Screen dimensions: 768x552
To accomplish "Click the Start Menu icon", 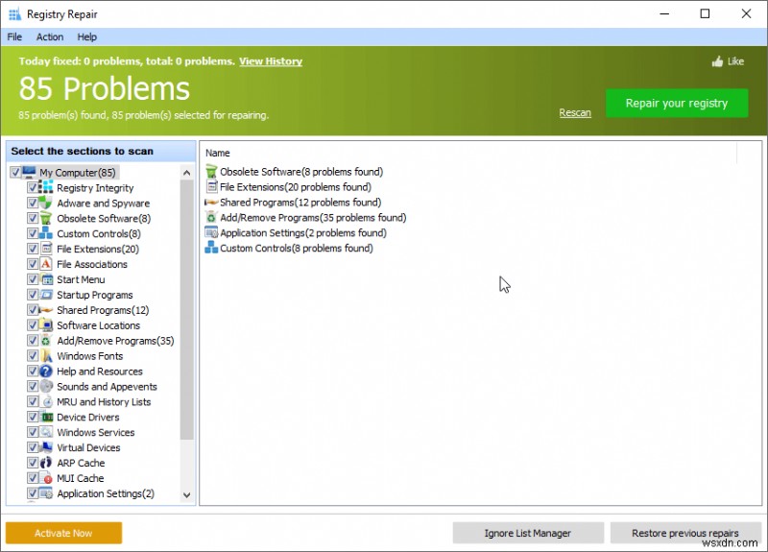I will [45, 279].
